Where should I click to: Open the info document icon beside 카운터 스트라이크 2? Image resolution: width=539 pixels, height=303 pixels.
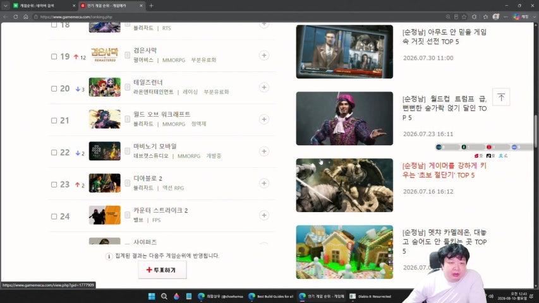click(127, 215)
